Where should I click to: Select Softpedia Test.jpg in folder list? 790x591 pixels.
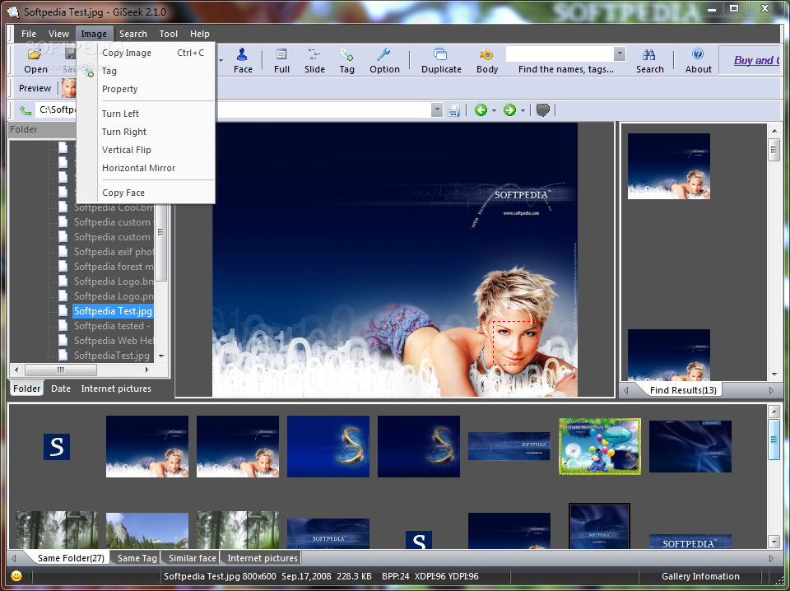coord(113,311)
